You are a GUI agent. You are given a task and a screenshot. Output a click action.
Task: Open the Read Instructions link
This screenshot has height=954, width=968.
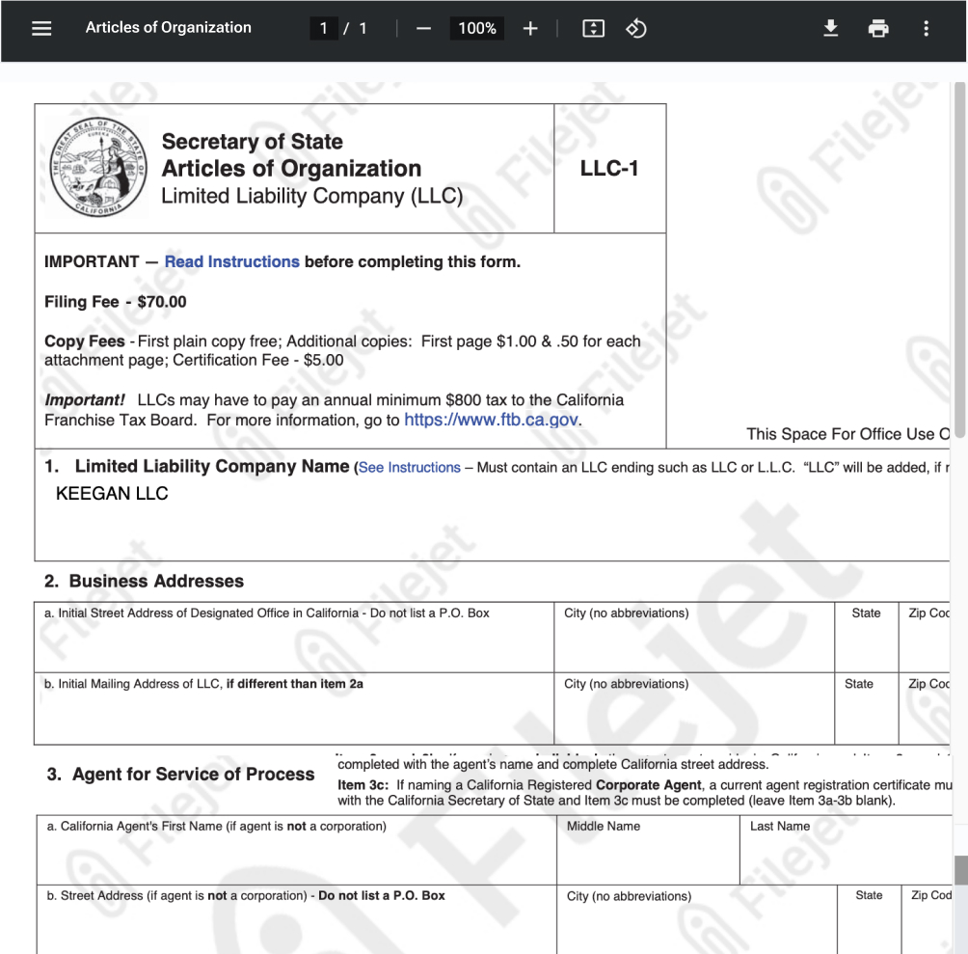pyautogui.click(x=231, y=261)
